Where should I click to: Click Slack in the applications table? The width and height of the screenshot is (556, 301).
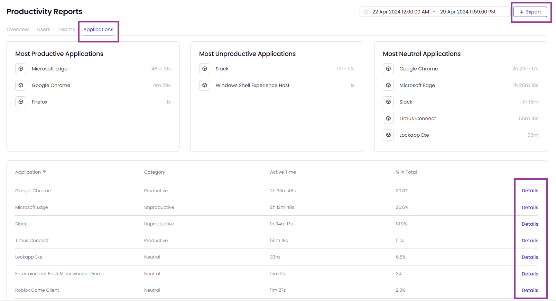(21, 224)
